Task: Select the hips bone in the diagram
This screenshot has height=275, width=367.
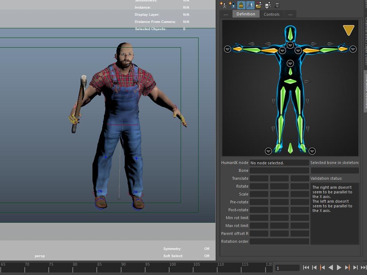Action: coord(290,81)
